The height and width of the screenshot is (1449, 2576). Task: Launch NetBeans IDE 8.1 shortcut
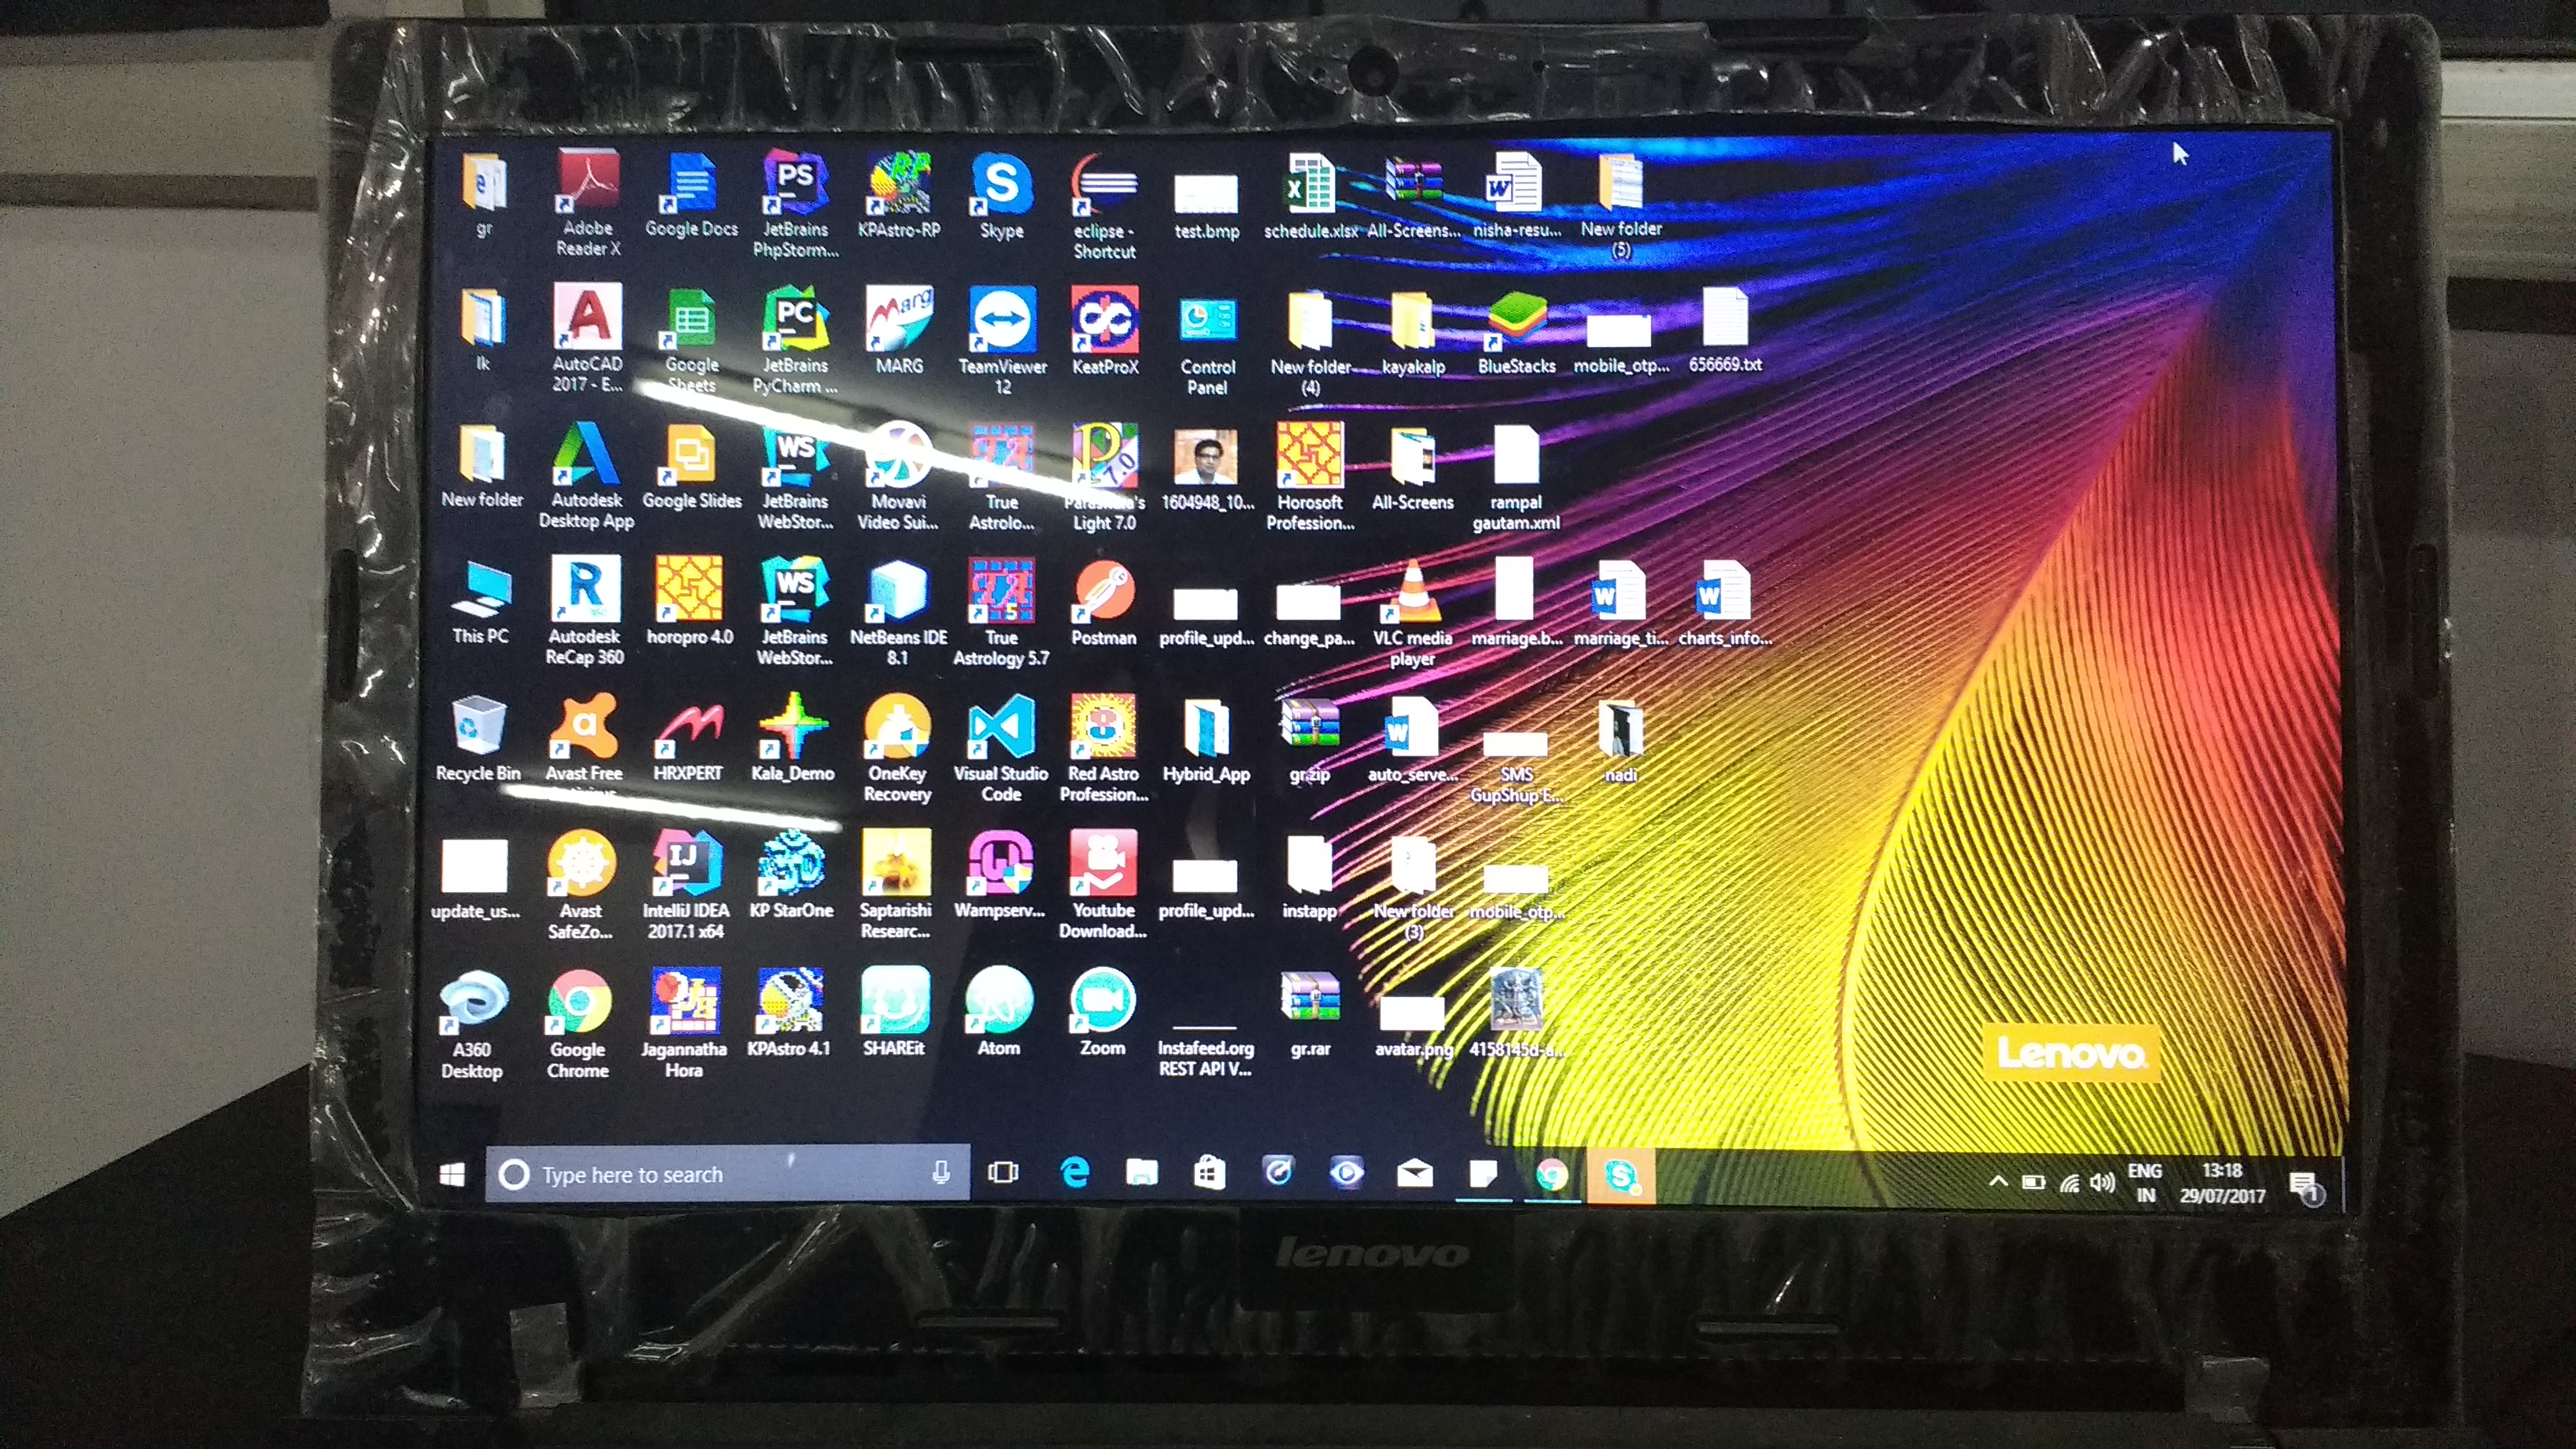898,612
